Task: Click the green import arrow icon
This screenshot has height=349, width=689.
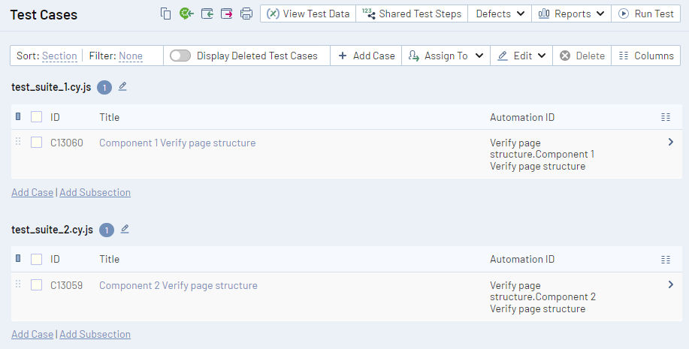Action: [x=186, y=14]
